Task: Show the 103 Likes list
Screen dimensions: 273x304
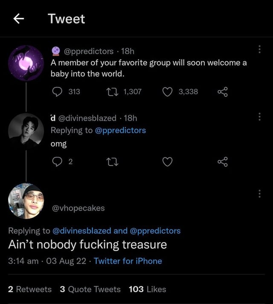Action: (147, 289)
